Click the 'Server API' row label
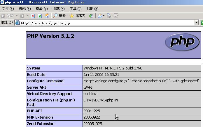The height and width of the screenshot is (127, 203). coord(36,87)
